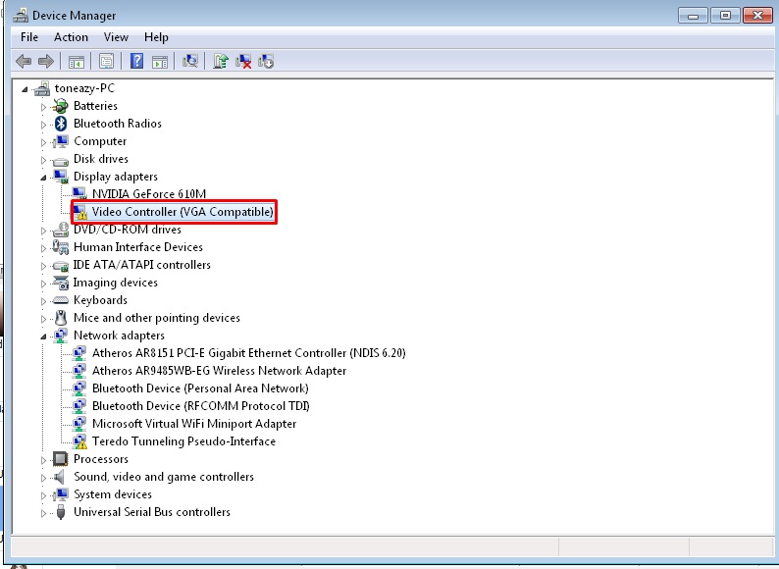Expand the Computer category

pyautogui.click(x=43, y=142)
